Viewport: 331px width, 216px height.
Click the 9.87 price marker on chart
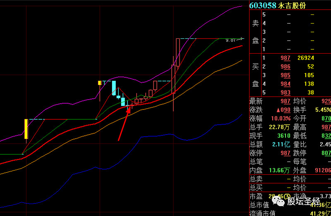click(230, 40)
